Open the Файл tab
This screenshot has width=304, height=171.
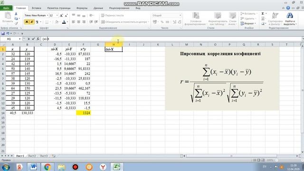point(6,8)
